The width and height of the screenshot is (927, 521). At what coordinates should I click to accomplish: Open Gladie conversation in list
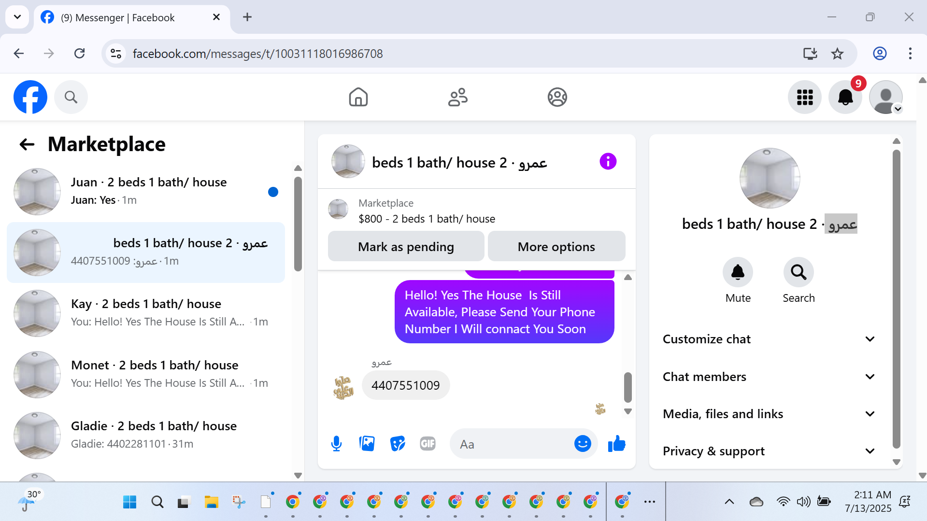pos(146,435)
